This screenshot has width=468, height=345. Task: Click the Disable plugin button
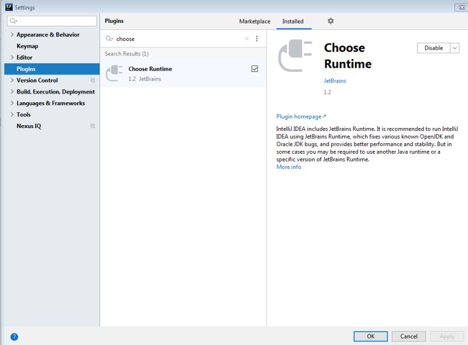coord(433,48)
